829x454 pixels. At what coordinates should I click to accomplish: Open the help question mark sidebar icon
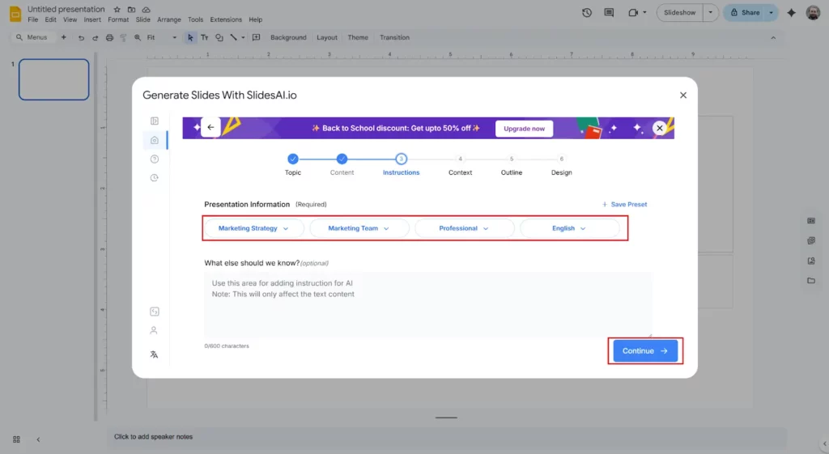(x=154, y=159)
